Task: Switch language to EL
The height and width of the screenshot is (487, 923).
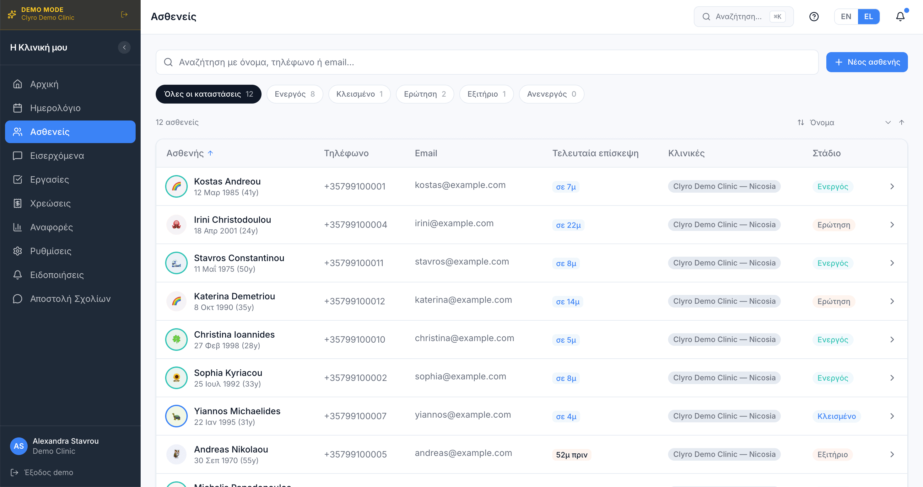Action: [x=869, y=16]
